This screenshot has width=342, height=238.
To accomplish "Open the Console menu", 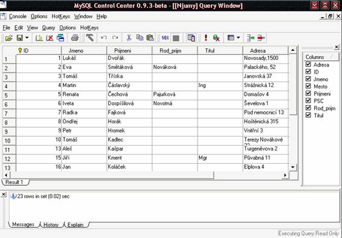I will coord(18,16).
